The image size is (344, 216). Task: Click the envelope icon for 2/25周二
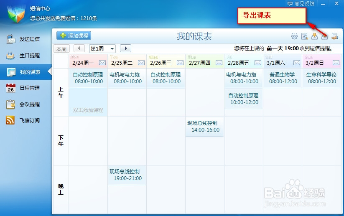(x=141, y=63)
